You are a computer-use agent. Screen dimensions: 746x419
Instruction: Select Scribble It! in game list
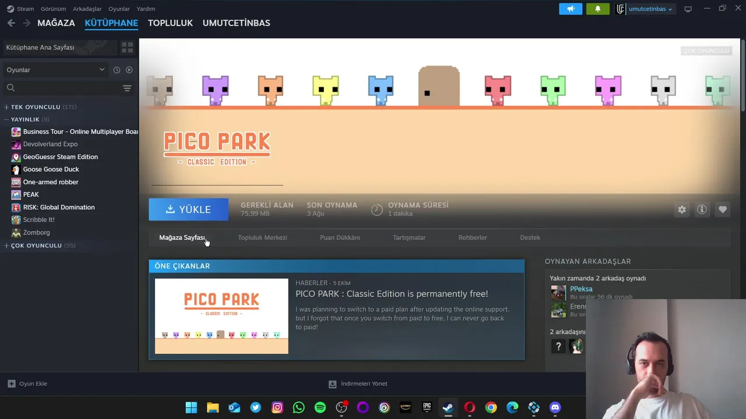(x=38, y=220)
